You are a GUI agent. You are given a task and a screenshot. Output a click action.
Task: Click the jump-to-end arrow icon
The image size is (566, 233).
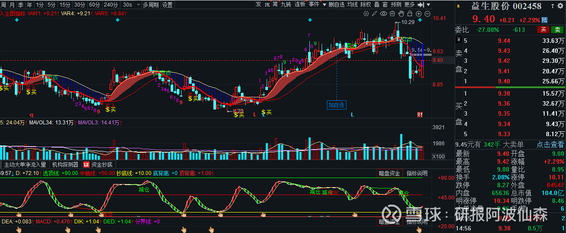(421, 5)
